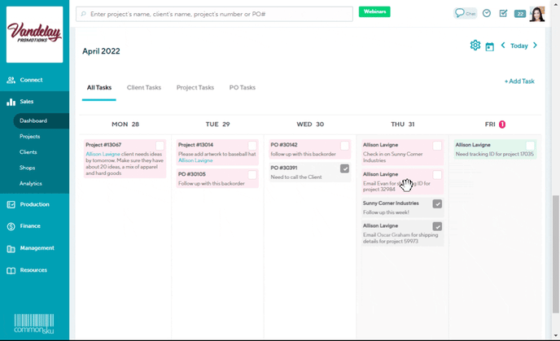Click the notification count badge showing 22

click(519, 13)
